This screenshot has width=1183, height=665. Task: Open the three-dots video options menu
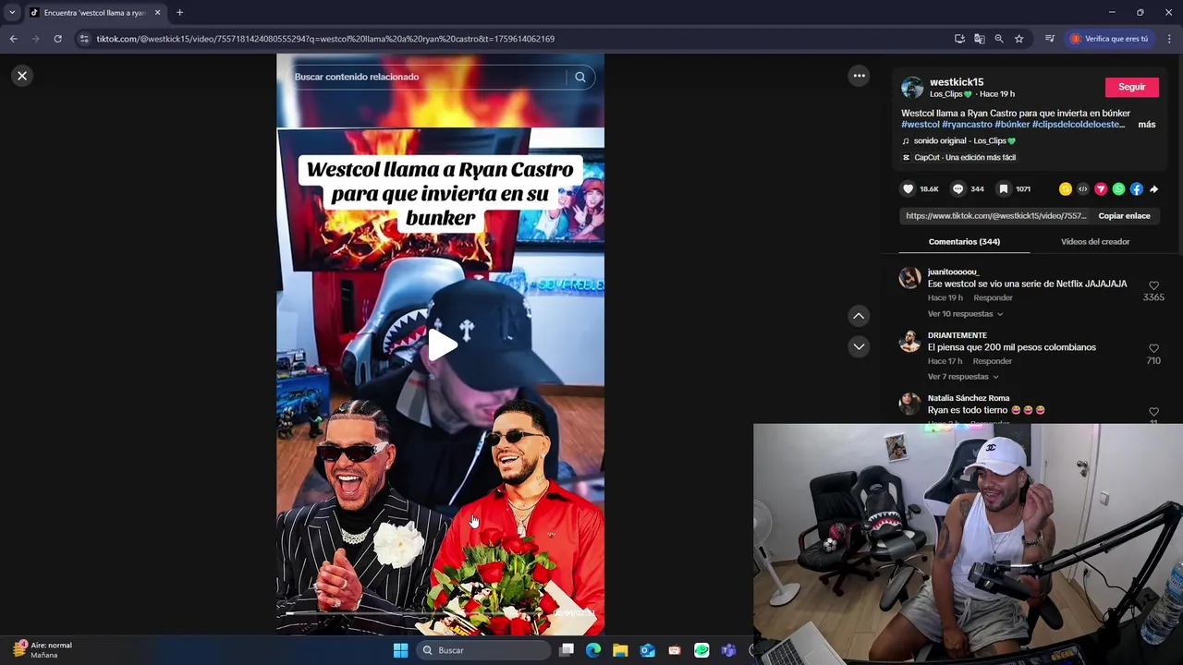point(860,76)
